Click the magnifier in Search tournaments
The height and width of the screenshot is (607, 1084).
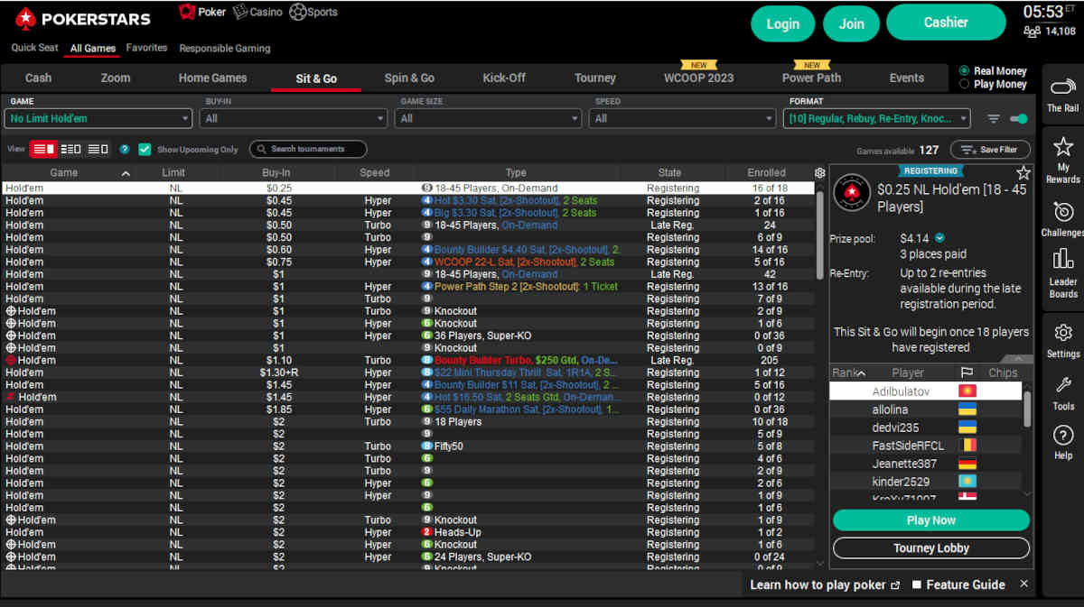pyautogui.click(x=261, y=150)
